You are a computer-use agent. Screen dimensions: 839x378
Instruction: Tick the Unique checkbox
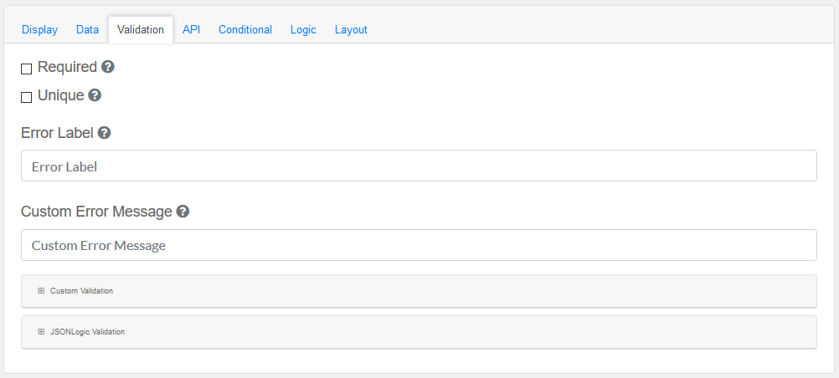(x=27, y=97)
